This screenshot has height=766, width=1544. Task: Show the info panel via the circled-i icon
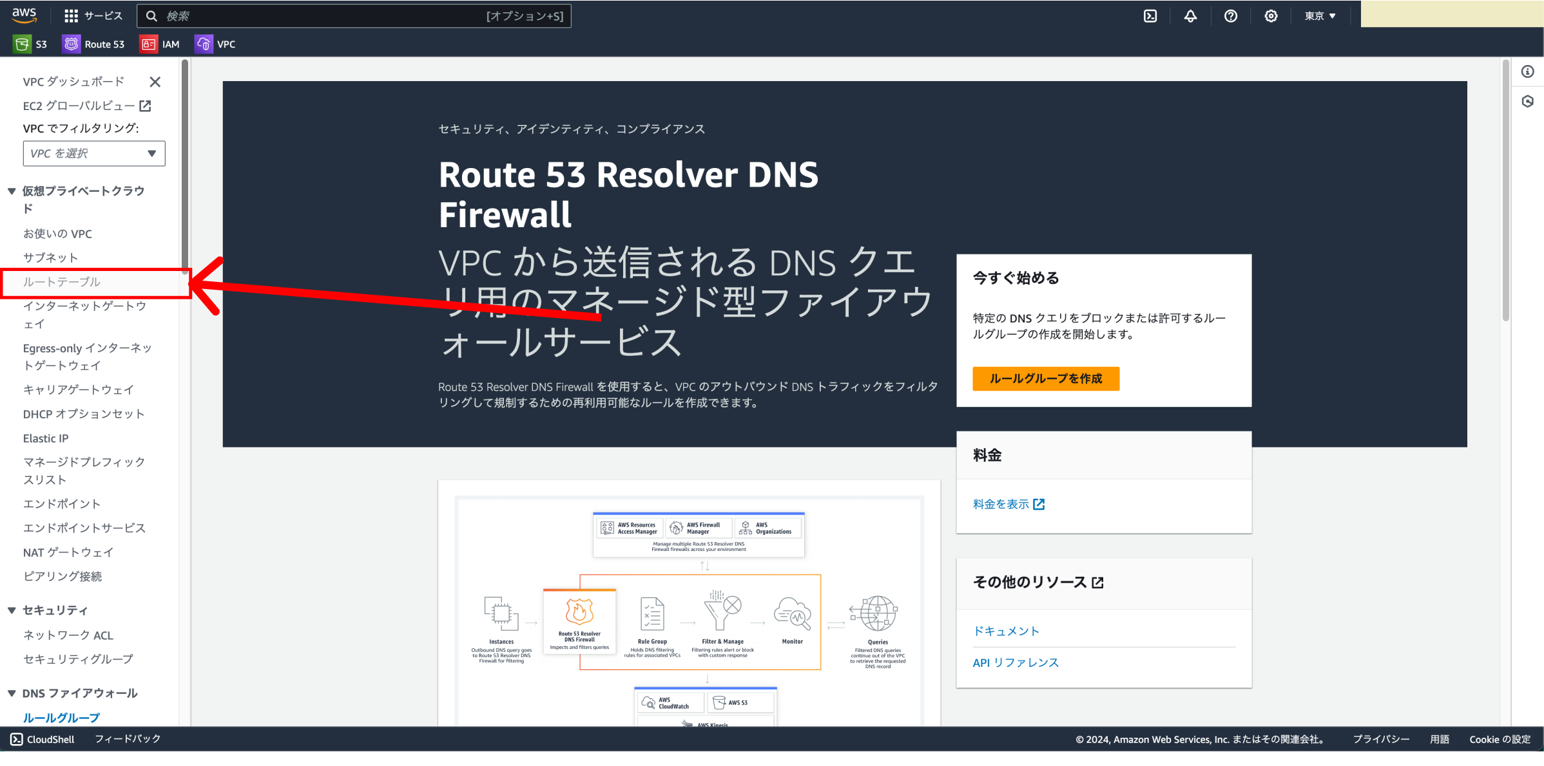(x=1527, y=71)
